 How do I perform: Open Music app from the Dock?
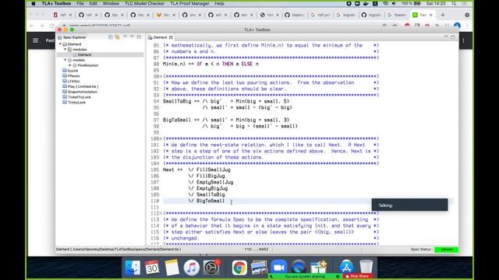pyautogui.click(x=192, y=268)
